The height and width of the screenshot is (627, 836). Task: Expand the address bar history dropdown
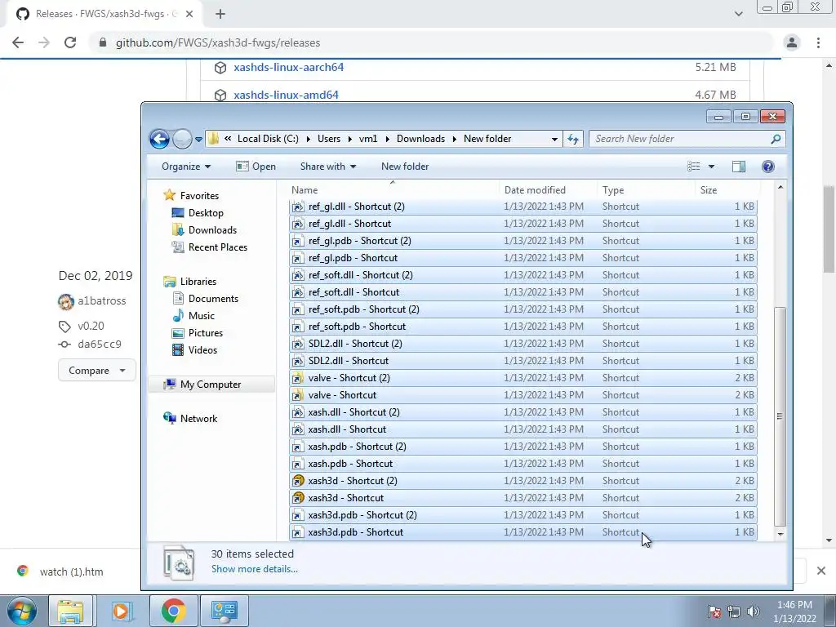[x=554, y=139]
